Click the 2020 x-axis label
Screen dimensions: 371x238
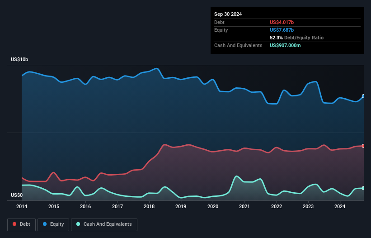point(213,206)
